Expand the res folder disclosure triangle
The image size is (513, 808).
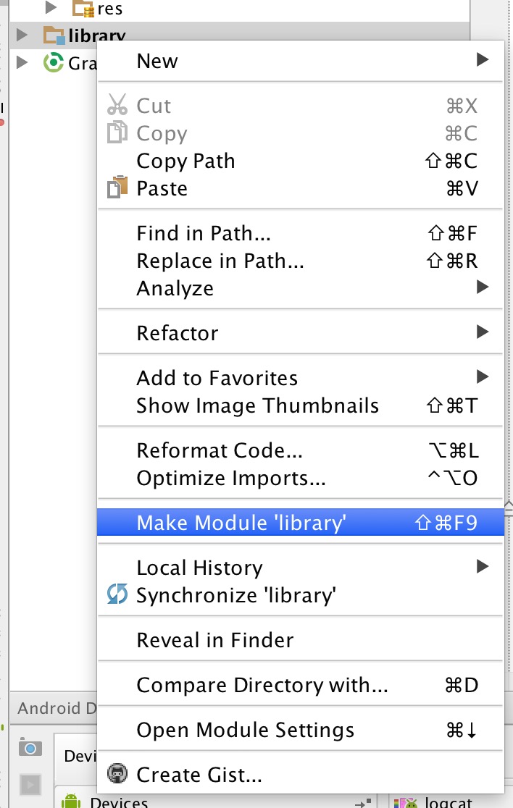pyautogui.click(x=51, y=7)
